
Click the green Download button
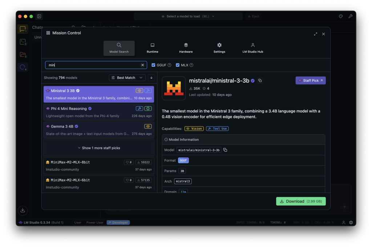click(300, 201)
